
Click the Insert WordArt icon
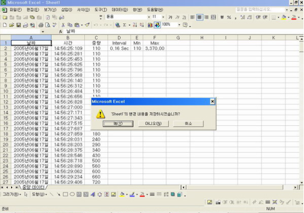point(93,195)
